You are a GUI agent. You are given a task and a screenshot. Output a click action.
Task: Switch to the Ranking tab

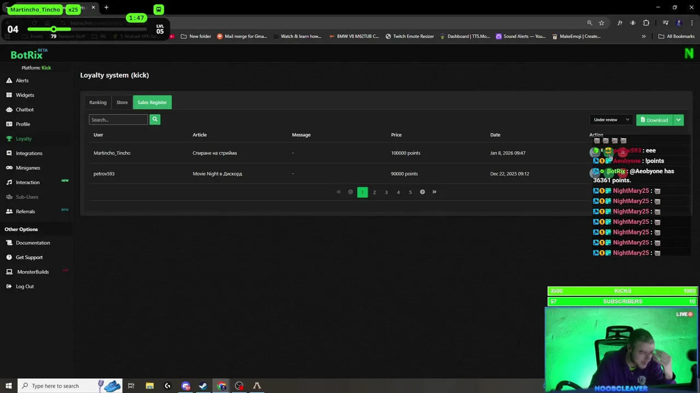(98, 102)
